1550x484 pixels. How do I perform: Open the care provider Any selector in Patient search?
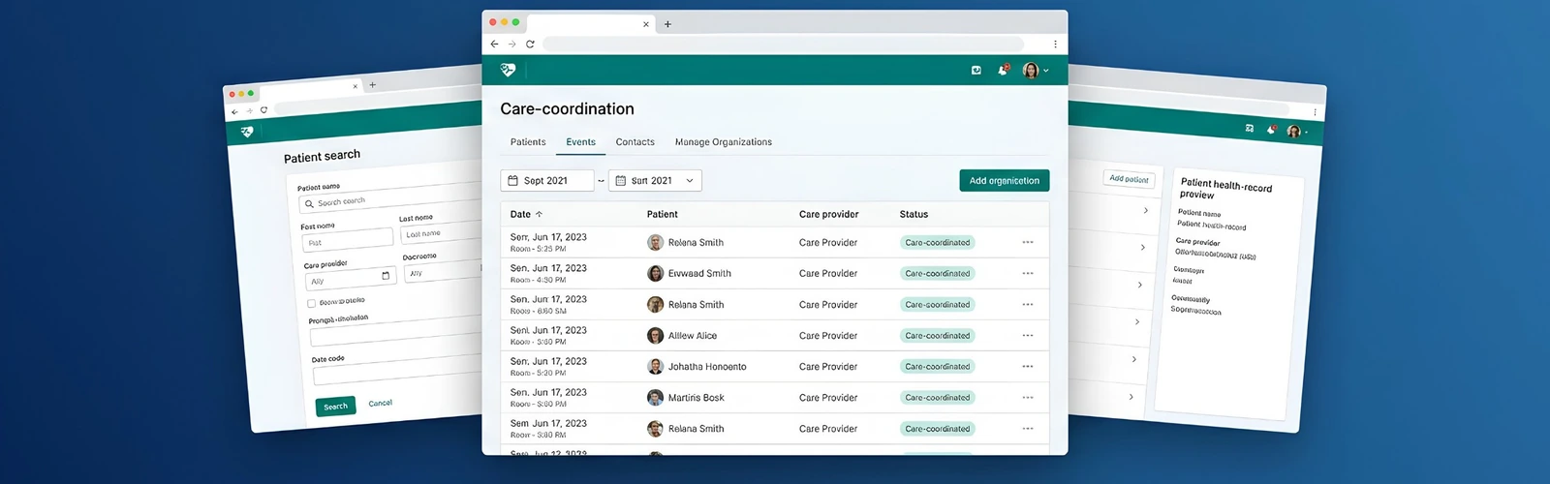(x=350, y=279)
